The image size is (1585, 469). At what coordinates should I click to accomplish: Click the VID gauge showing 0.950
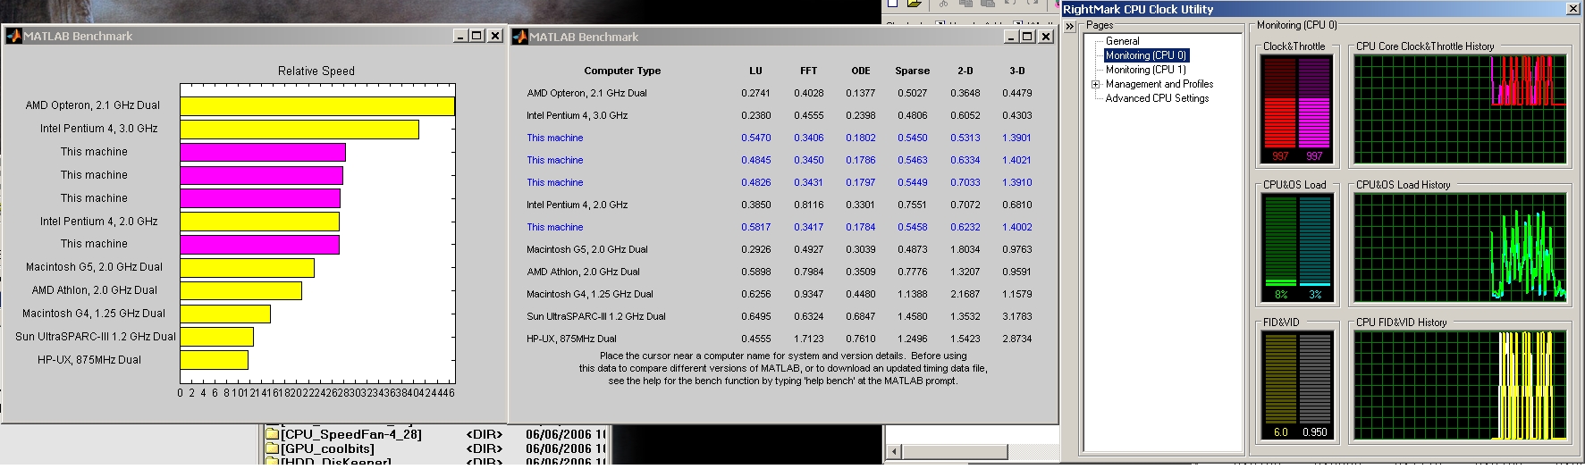click(x=1314, y=379)
